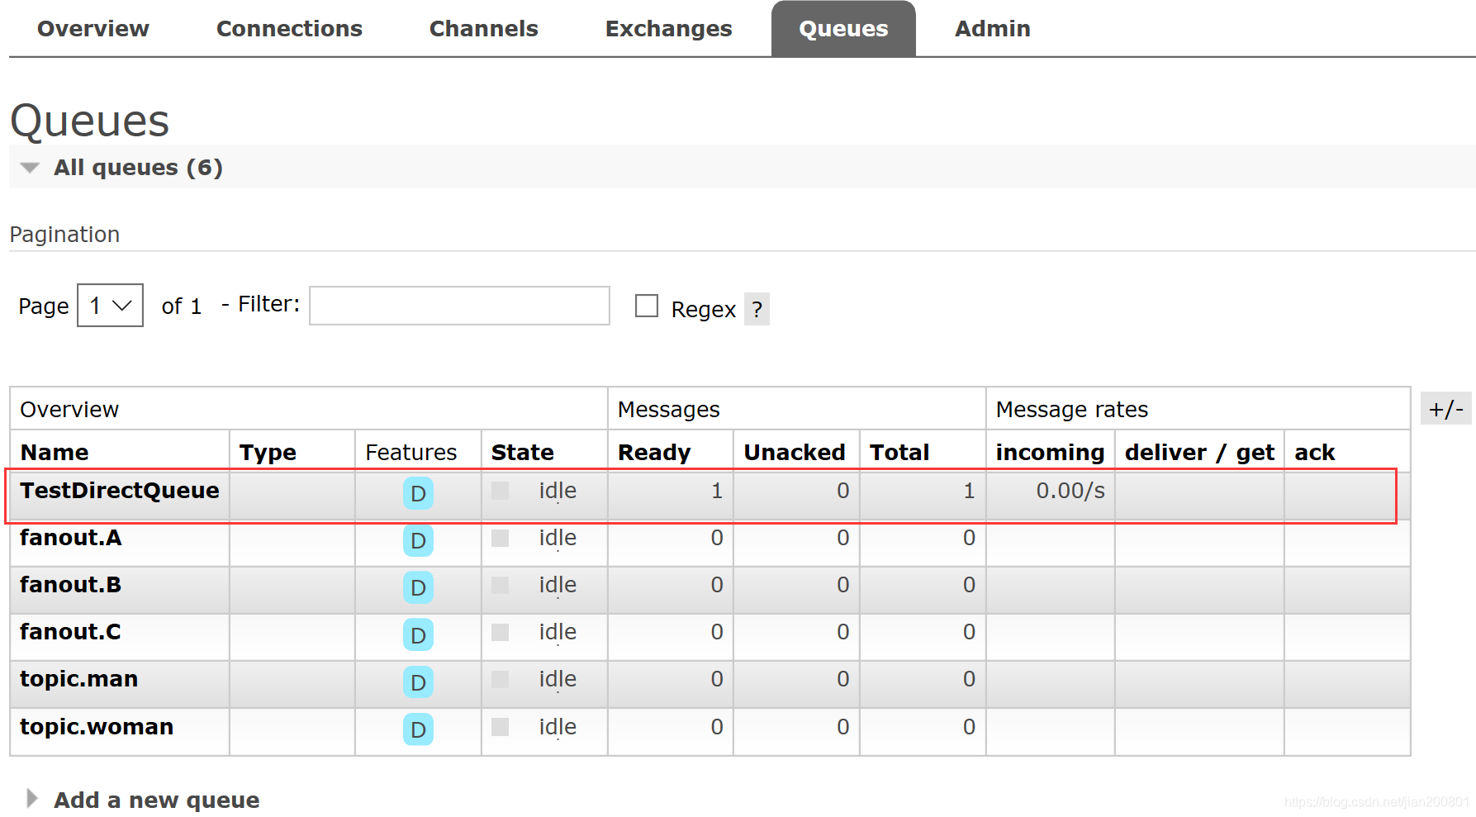Sort by the ack column header
This screenshot has width=1476, height=817.
1315,453
